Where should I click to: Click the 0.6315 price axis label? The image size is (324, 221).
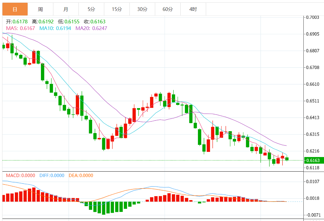312,134
